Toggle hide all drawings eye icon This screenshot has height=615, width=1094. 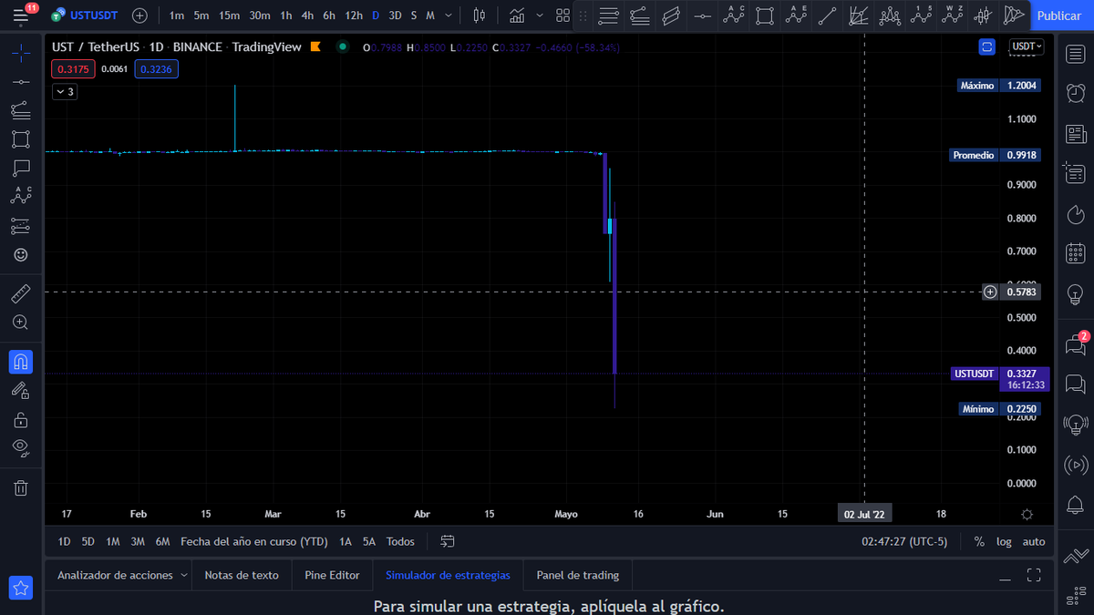tap(20, 446)
